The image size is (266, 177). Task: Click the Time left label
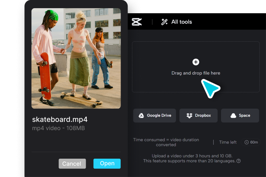click(228, 142)
